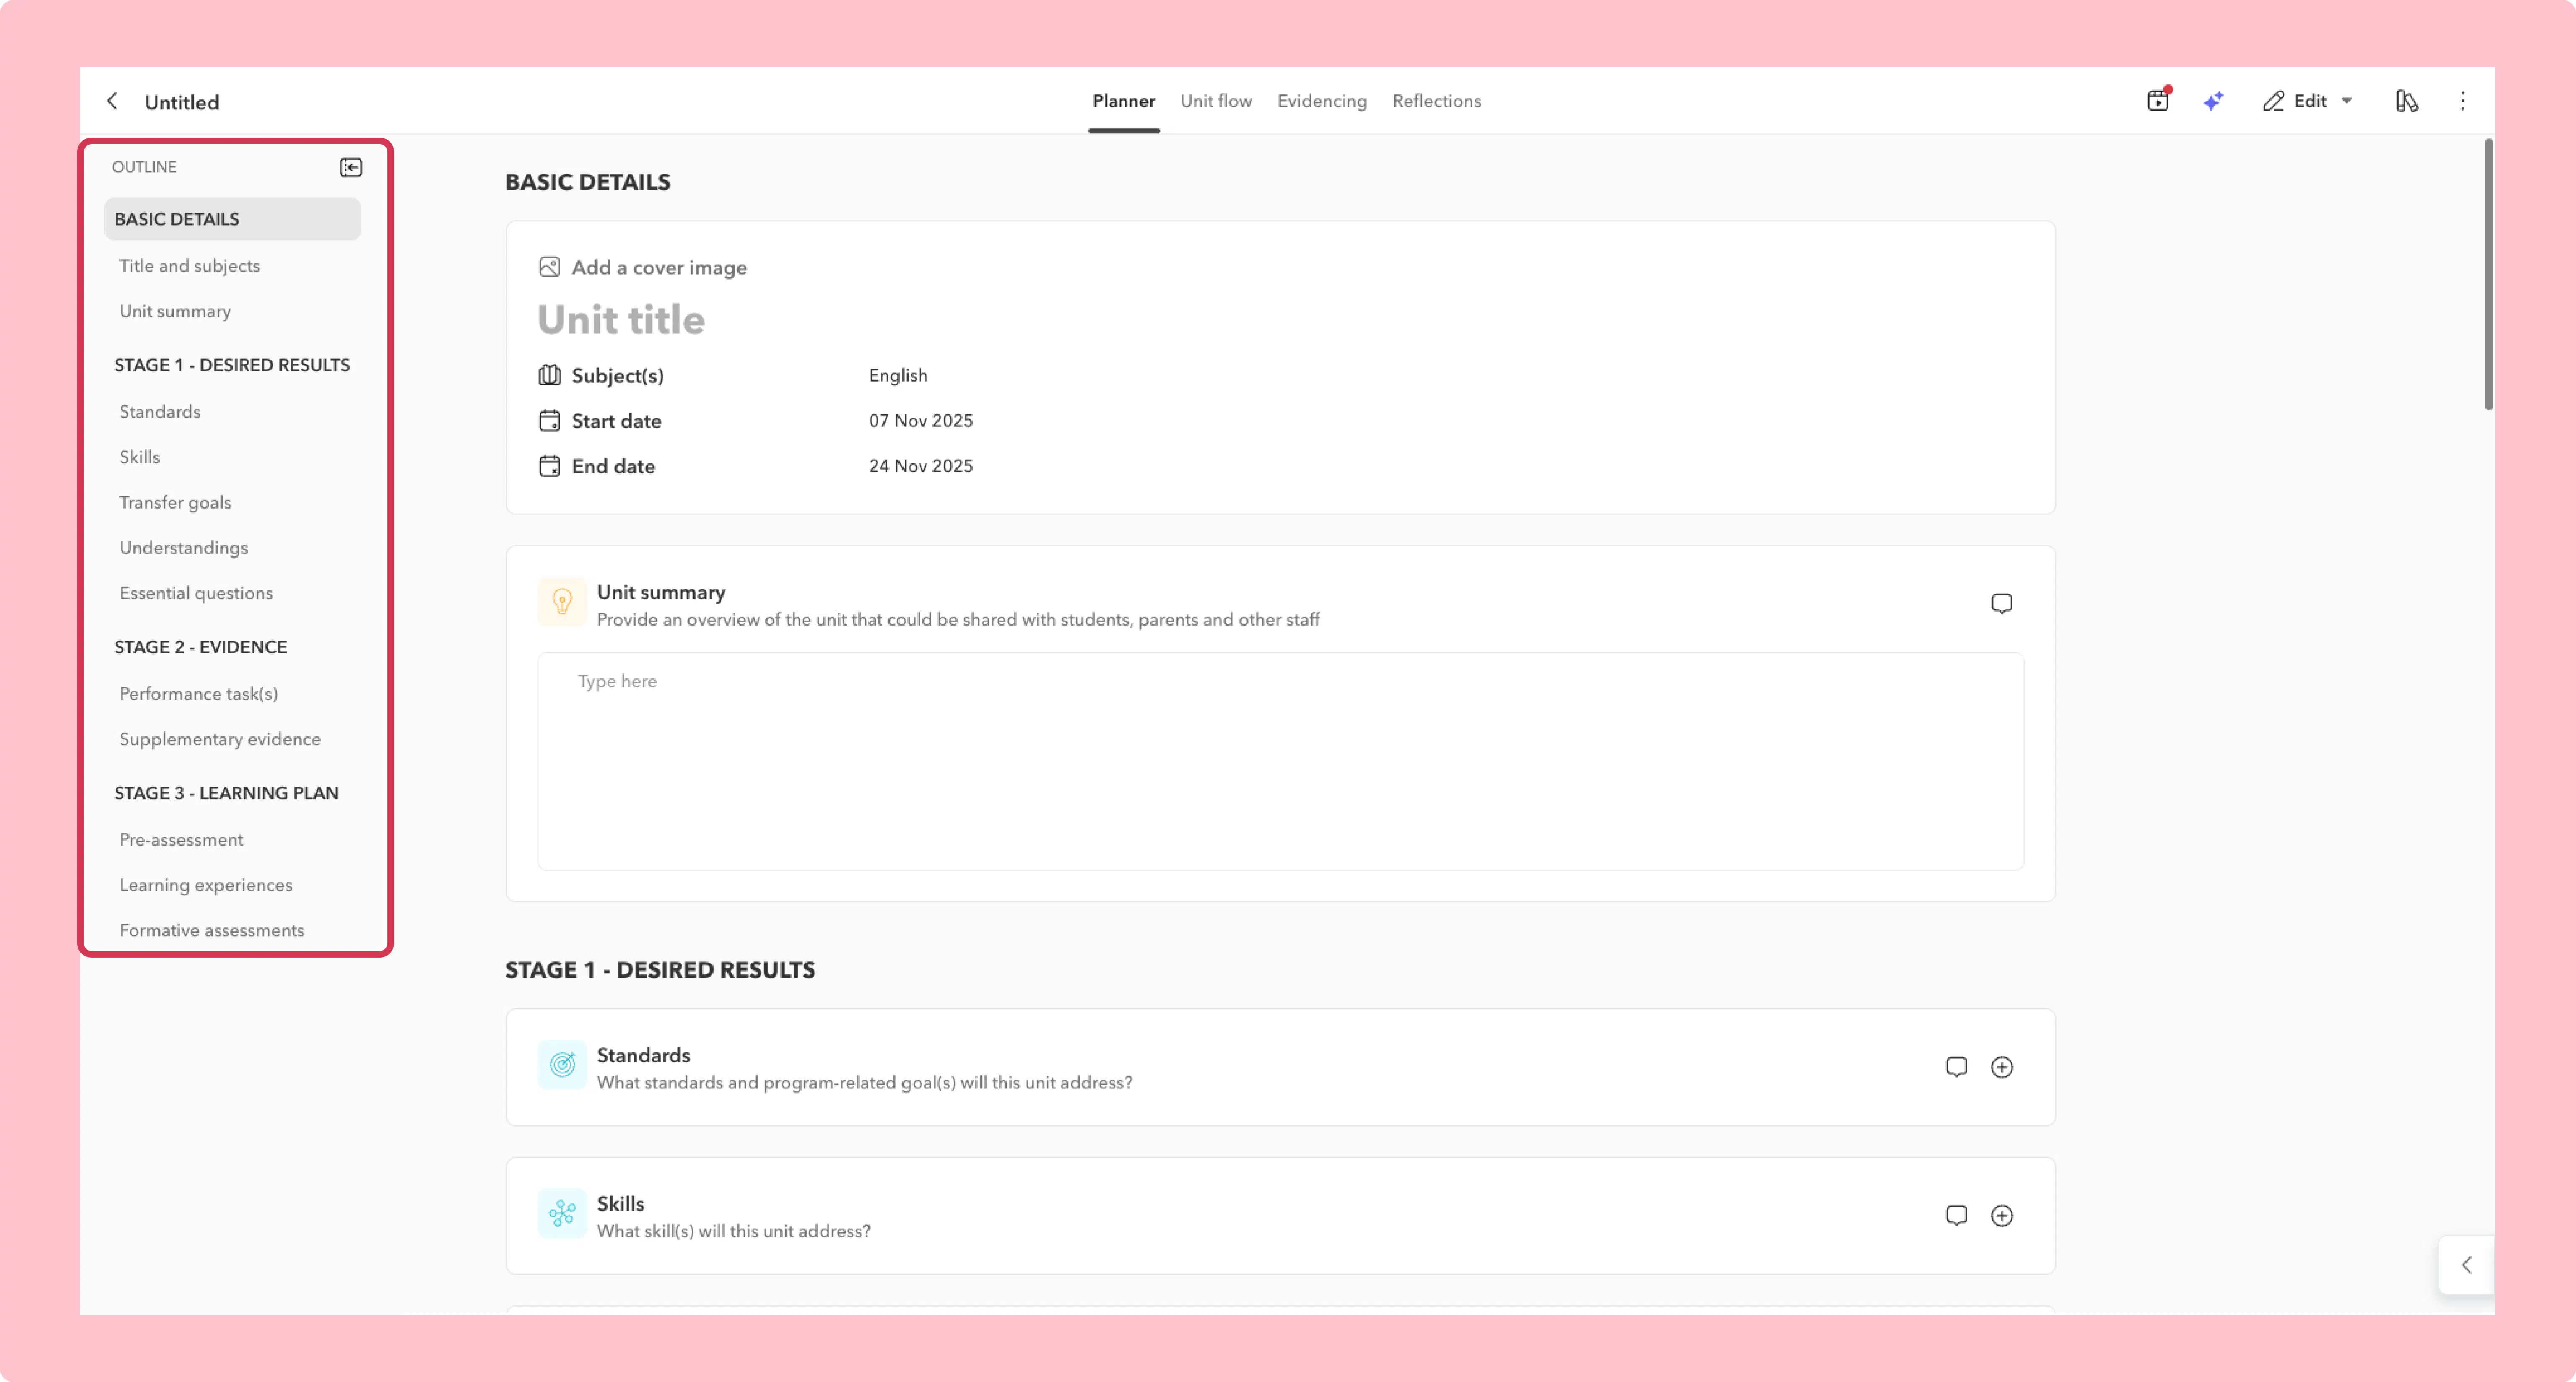The height and width of the screenshot is (1382, 2576).
Task: Go to Stage 1 - Desired Results outline heading
Action: coord(232,365)
